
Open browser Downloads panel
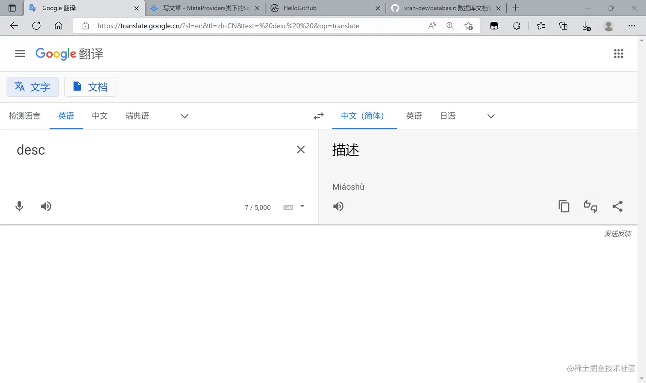(587, 26)
